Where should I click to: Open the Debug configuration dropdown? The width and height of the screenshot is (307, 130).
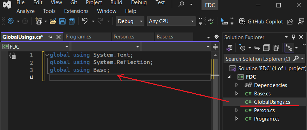point(130,21)
